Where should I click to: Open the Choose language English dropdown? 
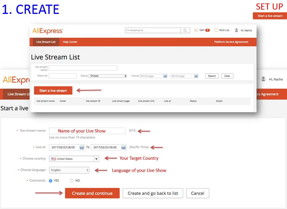coord(69,170)
